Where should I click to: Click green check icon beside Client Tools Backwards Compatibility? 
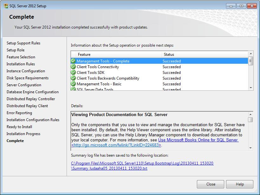pyautogui.click(x=73, y=78)
